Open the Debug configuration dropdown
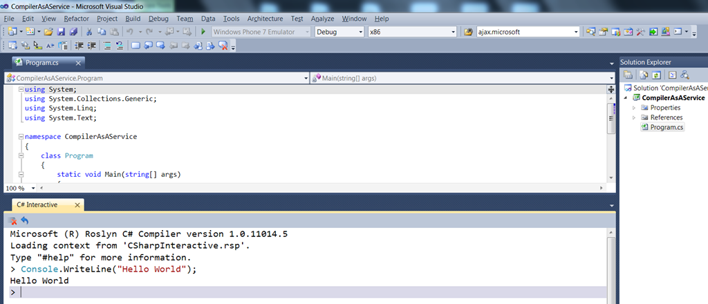This screenshot has height=304, width=708. [x=361, y=32]
